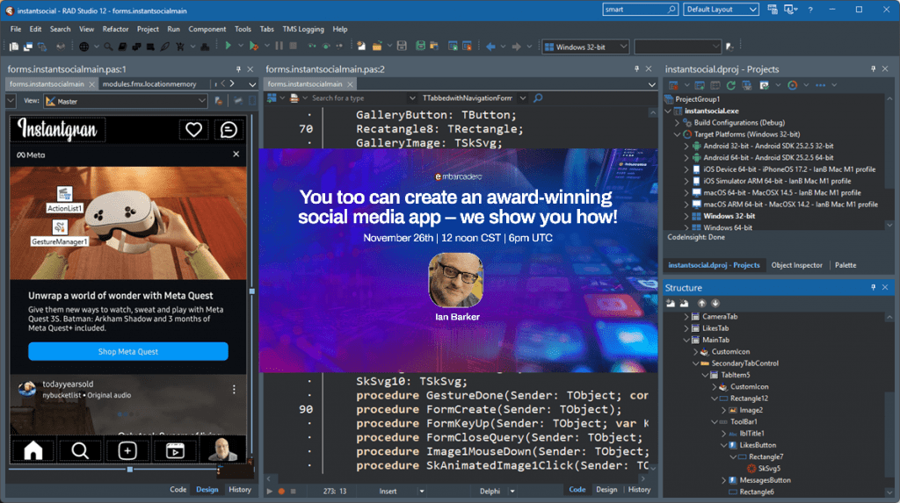Click the Pause button in main toolbar
Image resolution: width=900 pixels, height=503 pixels.
pos(279,46)
